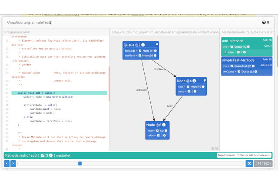Screen dimensions: 278x185
Task: Click edit icon in lastNode row of Queue @2
Action: click(140, 56)
